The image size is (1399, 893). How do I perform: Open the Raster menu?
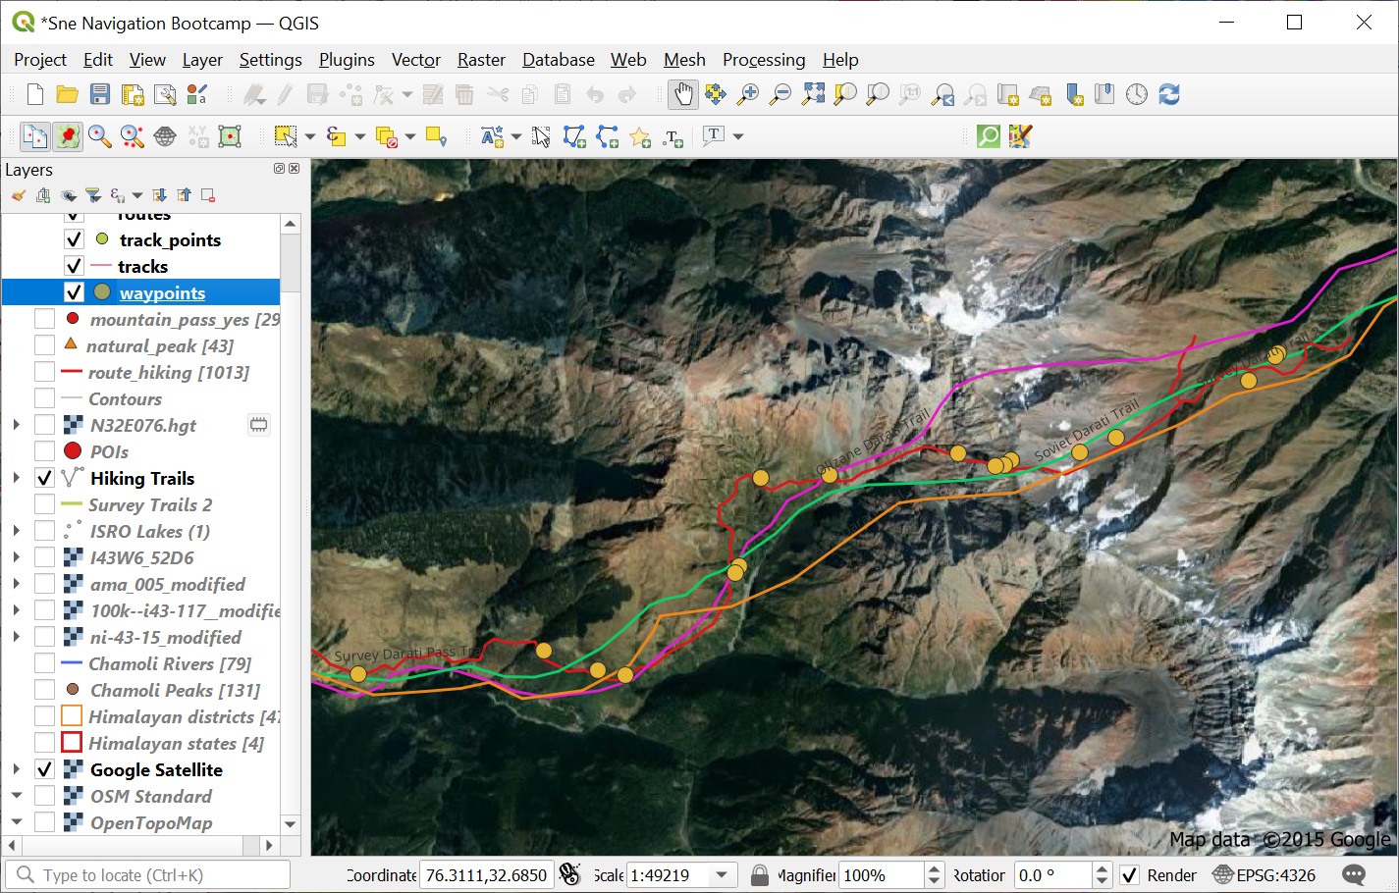click(x=481, y=60)
